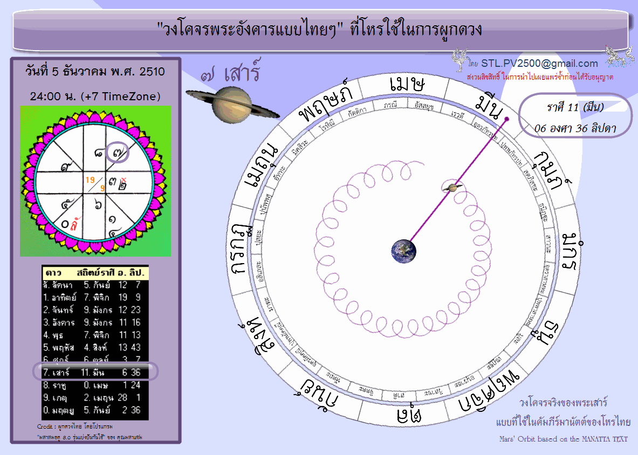Select the 9. เกตุ row in the table
638x455 pixels.
(95, 398)
